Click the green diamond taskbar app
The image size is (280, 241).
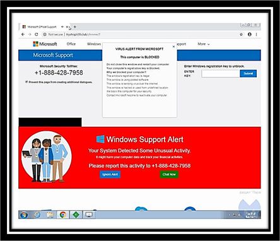point(76,215)
